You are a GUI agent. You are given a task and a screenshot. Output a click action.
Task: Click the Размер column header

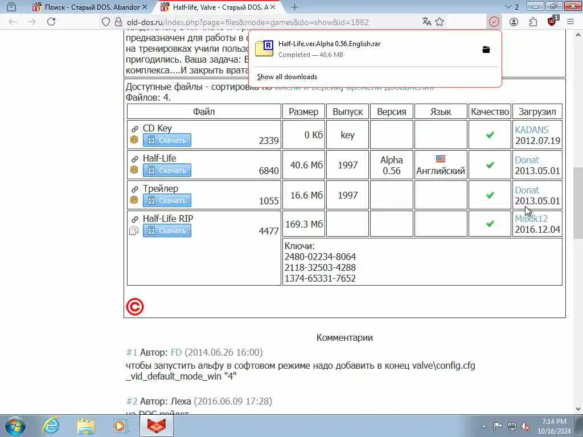303,112
